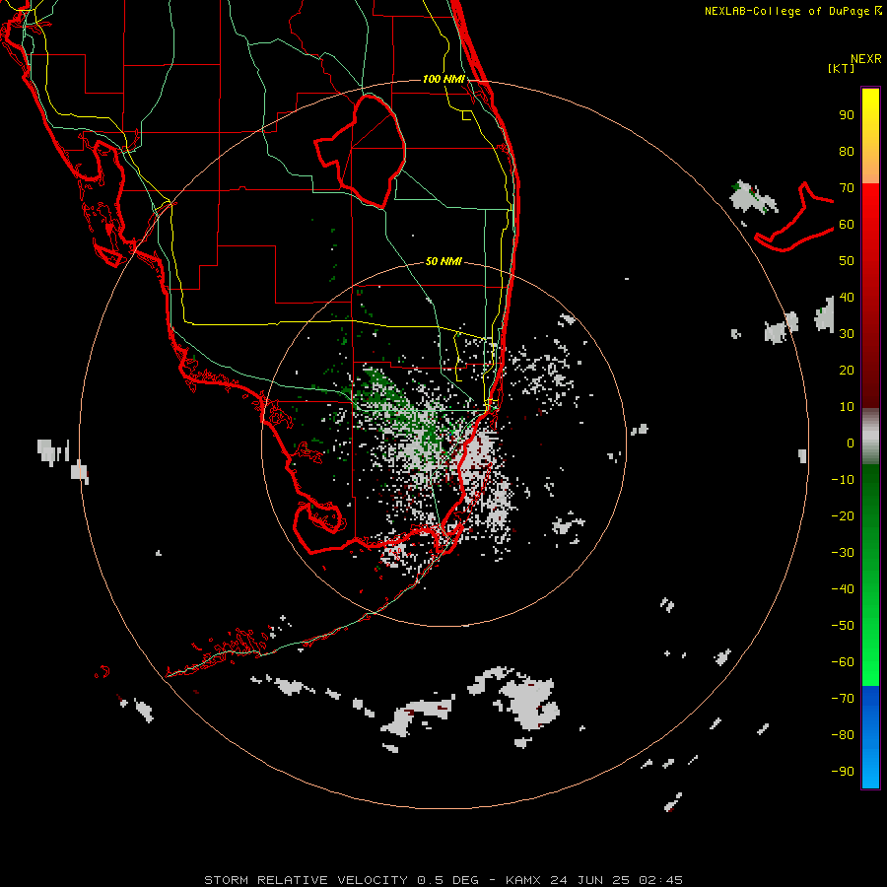Pick the red segment of the color bar
Image resolution: width=887 pixels, height=887 pixels.
[870, 296]
